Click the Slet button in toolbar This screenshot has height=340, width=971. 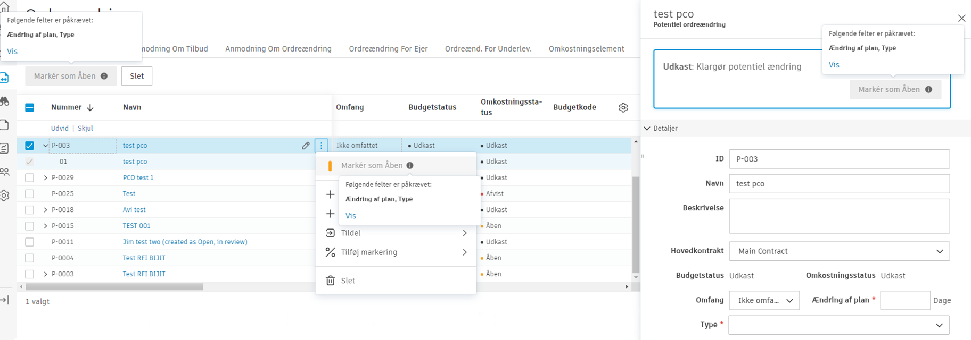pos(137,76)
